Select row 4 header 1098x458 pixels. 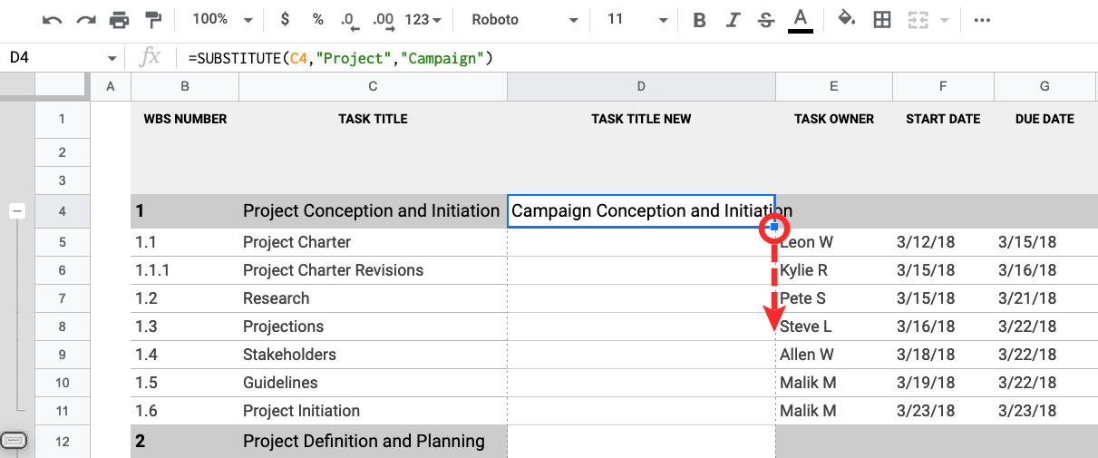point(62,211)
